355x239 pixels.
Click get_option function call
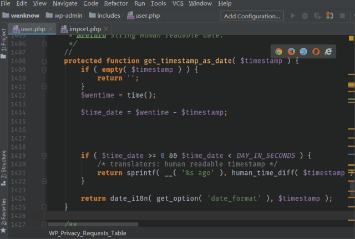[177, 198]
